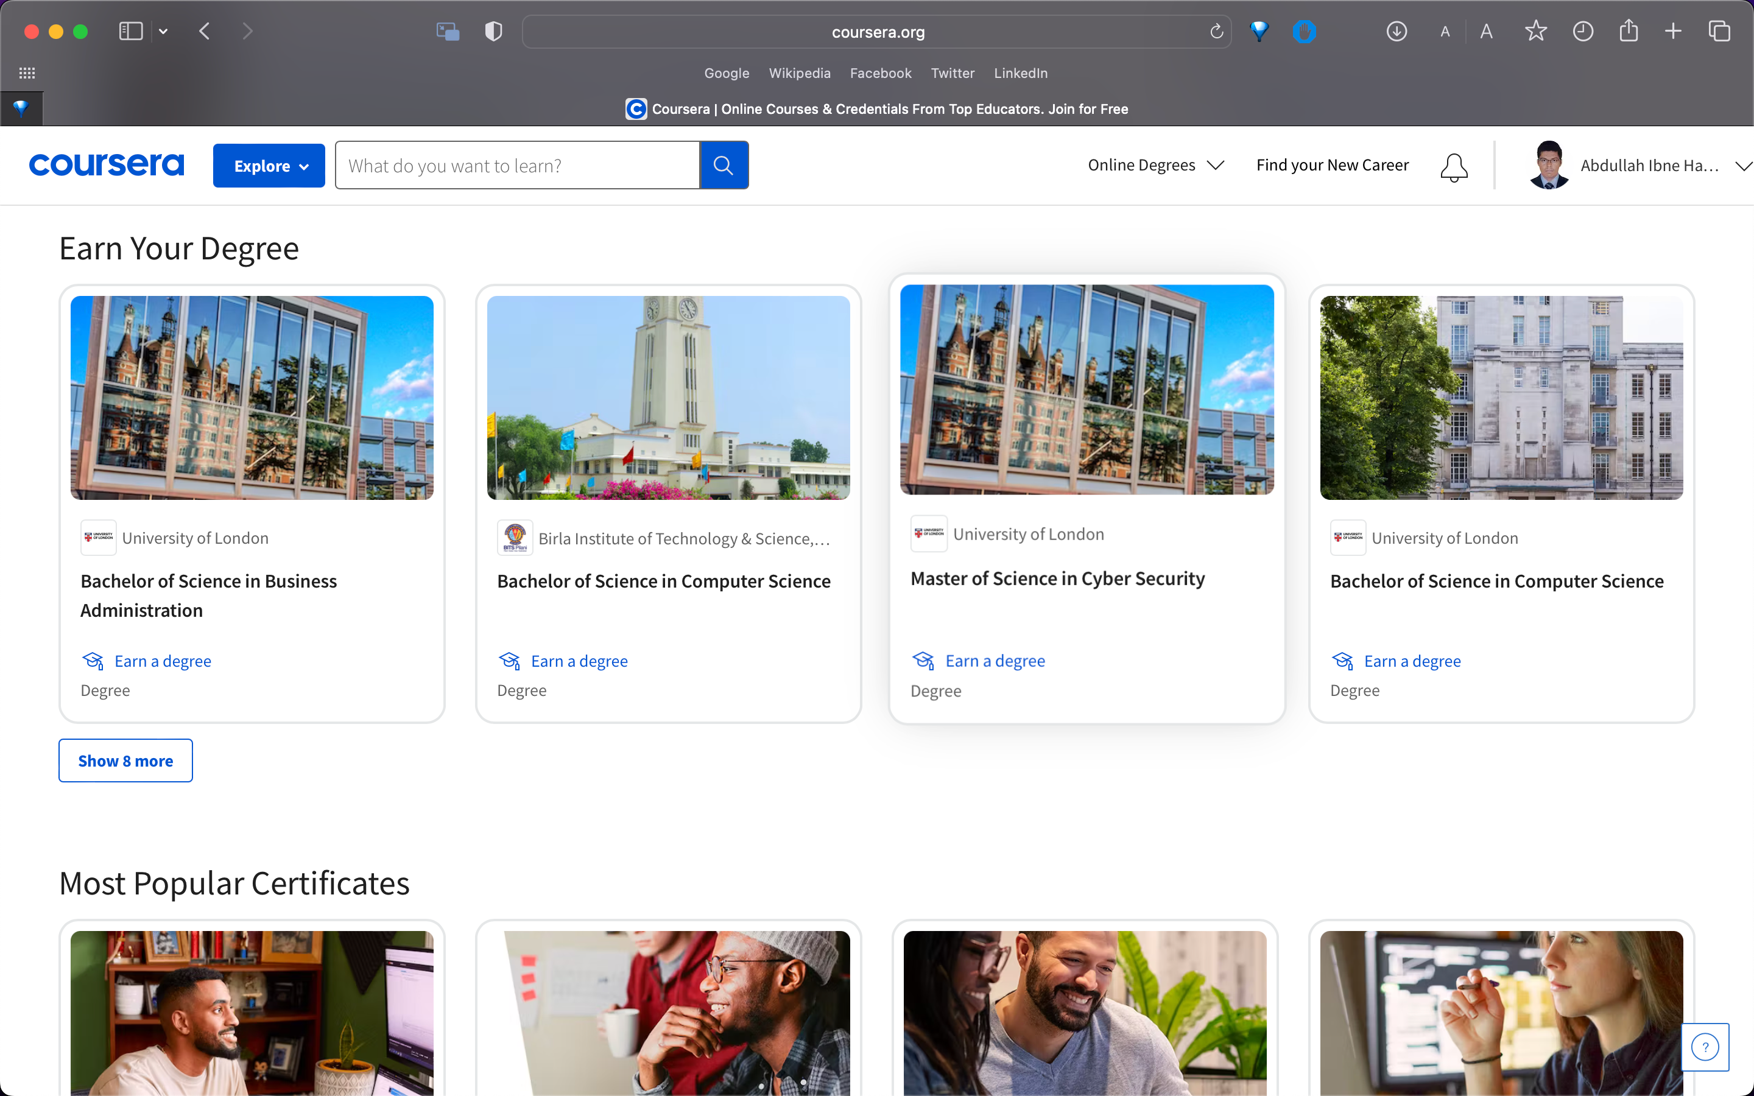Show tab overview icon
This screenshot has width=1754, height=1096.
[1719, 31]
